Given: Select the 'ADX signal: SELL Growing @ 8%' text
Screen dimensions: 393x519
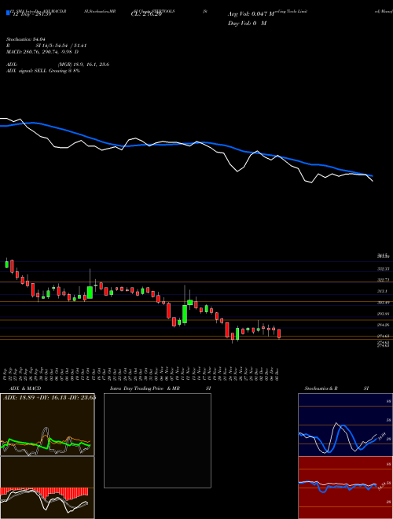Looking at the screenshot, I should 43,71.
